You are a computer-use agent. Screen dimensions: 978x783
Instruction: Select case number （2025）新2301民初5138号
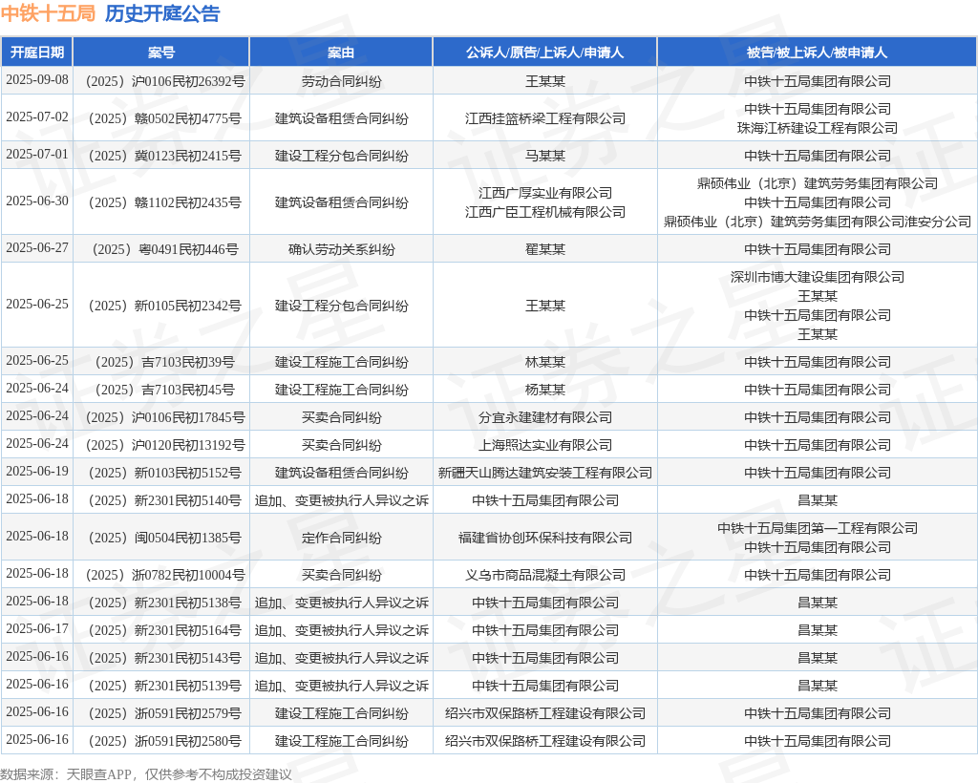(164, 603)
